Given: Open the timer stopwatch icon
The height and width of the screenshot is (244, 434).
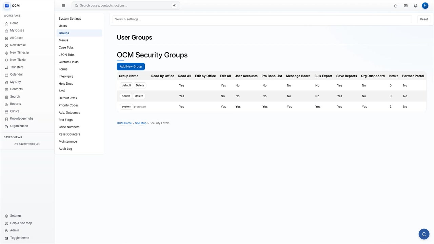Looking at the screenshot, I should 396,5.
